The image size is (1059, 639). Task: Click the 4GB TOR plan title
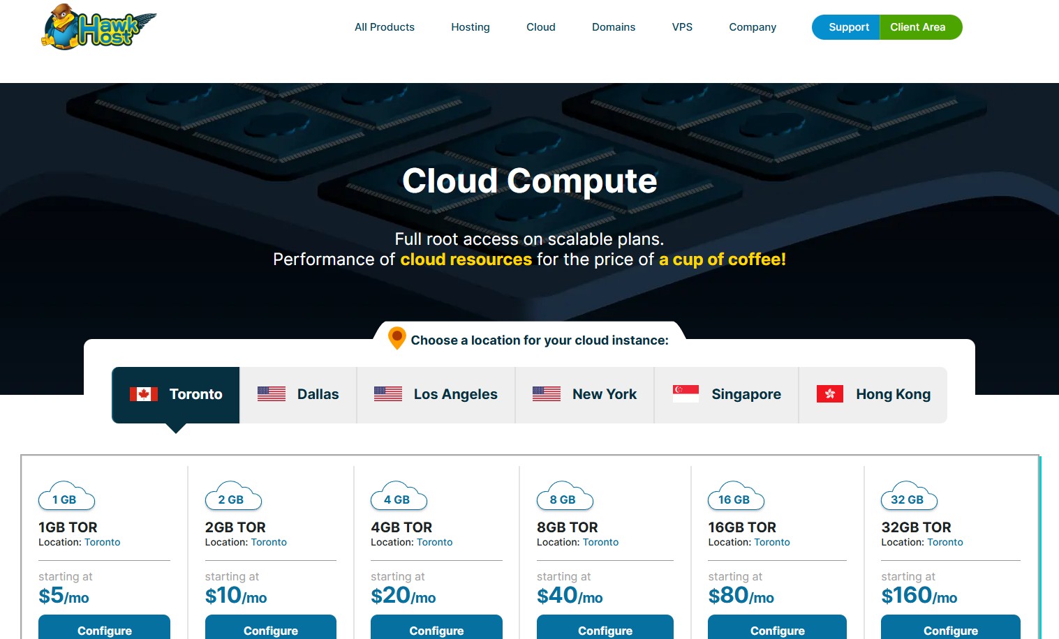[x=401, y=527]
